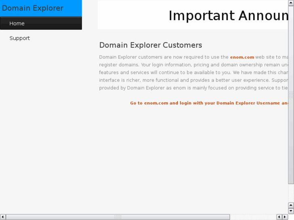Click the vertical scrollbar up arrow beside the page heading

pyautogui.click(x=291, y=3)
